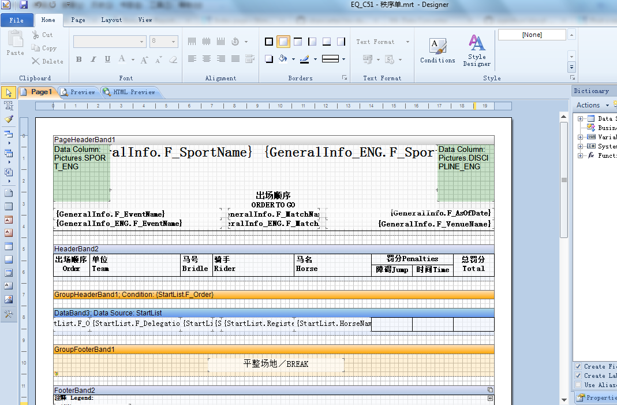Open font color dropdown arrow
The width and height of the screenshot is (617, 405).
133,60
